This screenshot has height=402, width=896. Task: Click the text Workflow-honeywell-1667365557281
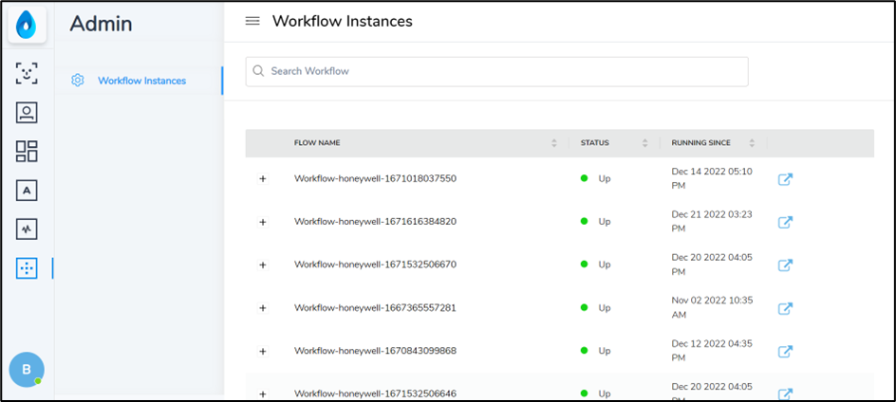pyautogui.click(x=376, y=307)
